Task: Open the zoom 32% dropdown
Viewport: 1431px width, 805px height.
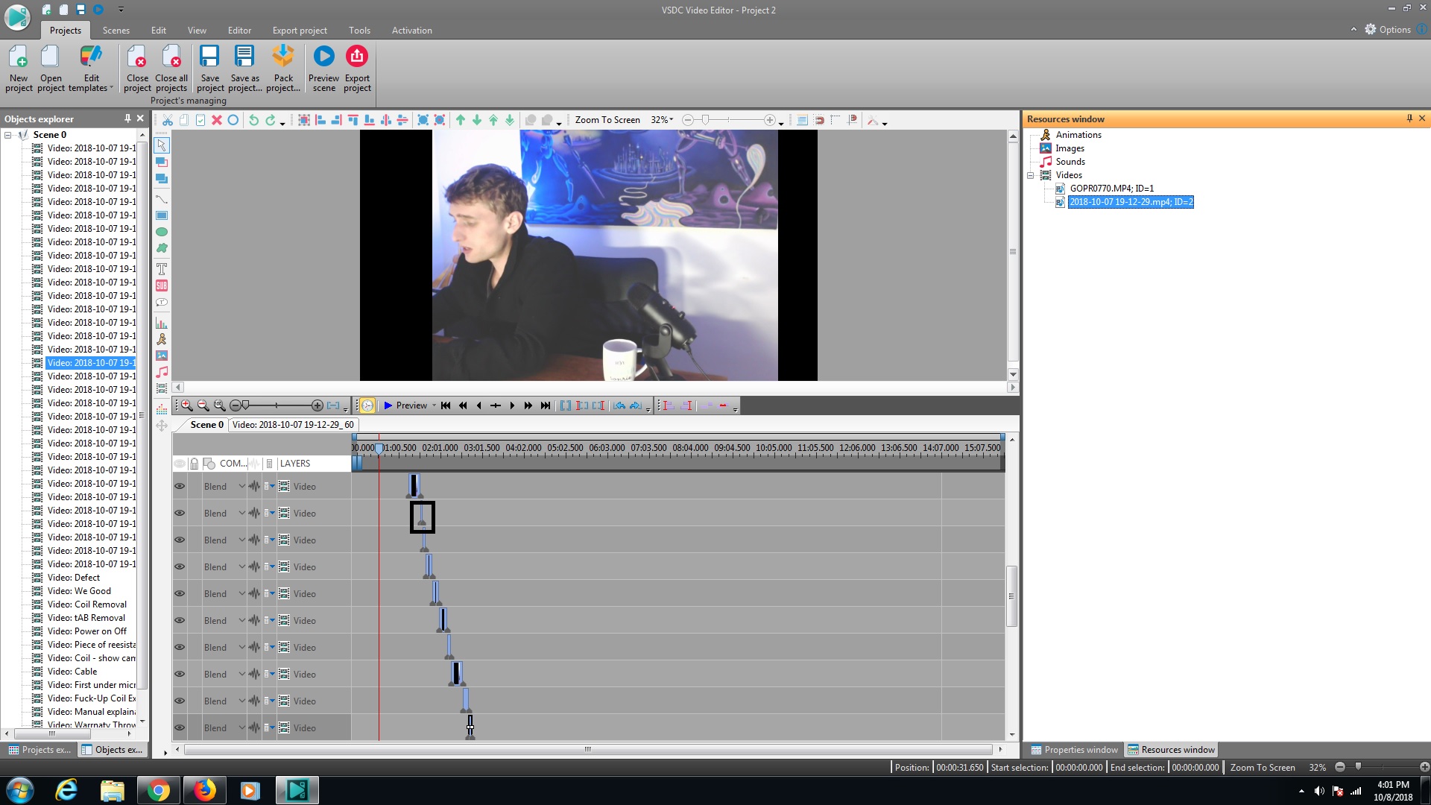Action: pos(672,120)
